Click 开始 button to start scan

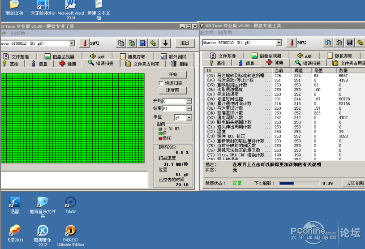[x=173, y=74]
